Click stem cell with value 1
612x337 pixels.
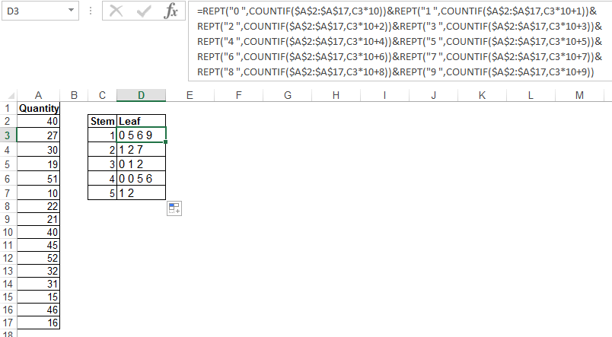coord(102,135)
